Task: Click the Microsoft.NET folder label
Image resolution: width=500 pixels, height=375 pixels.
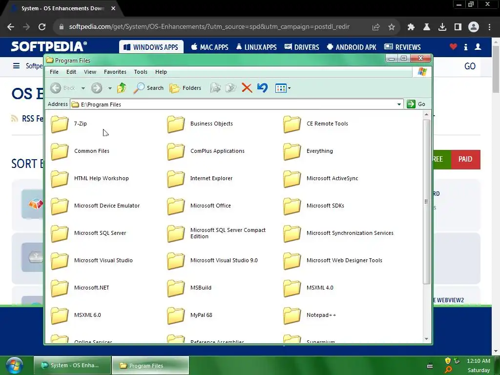Action: tap(91, 288)
